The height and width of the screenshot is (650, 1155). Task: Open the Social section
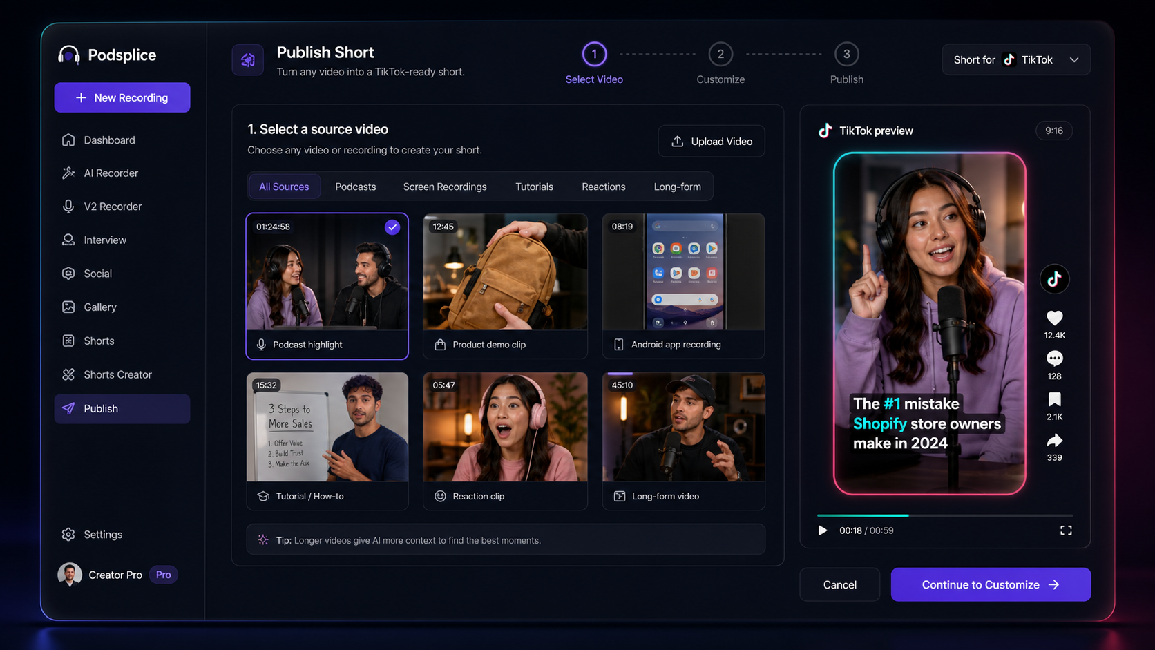[122, 274]
